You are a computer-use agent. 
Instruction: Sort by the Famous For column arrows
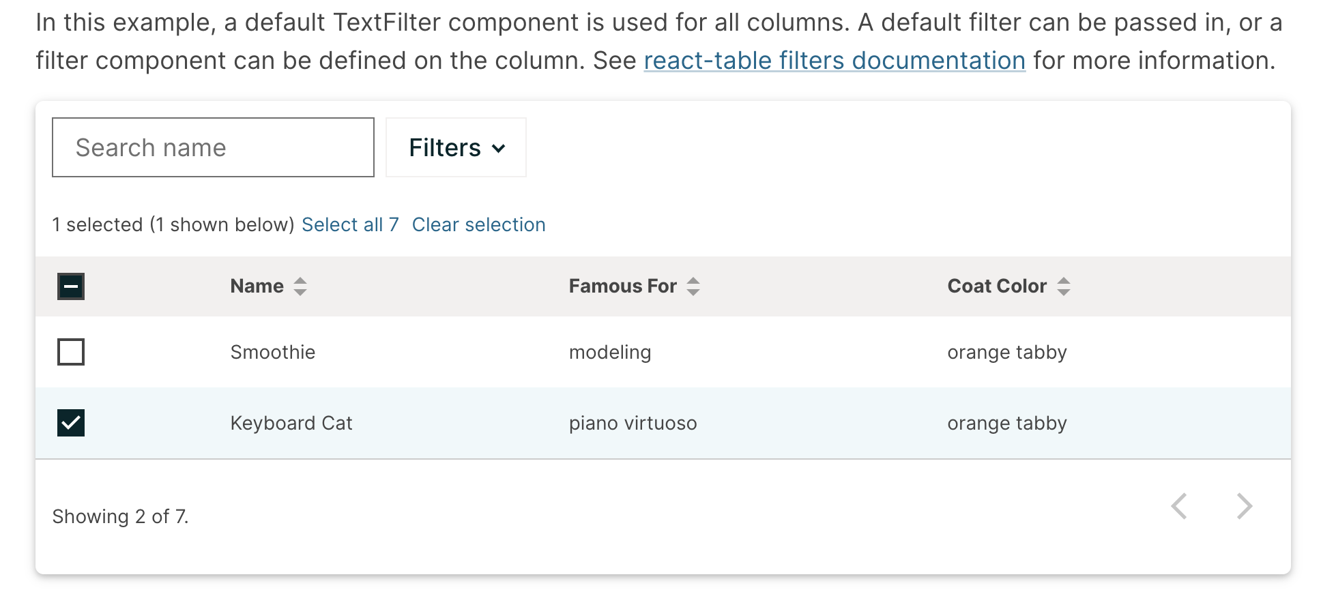[694, 286]
